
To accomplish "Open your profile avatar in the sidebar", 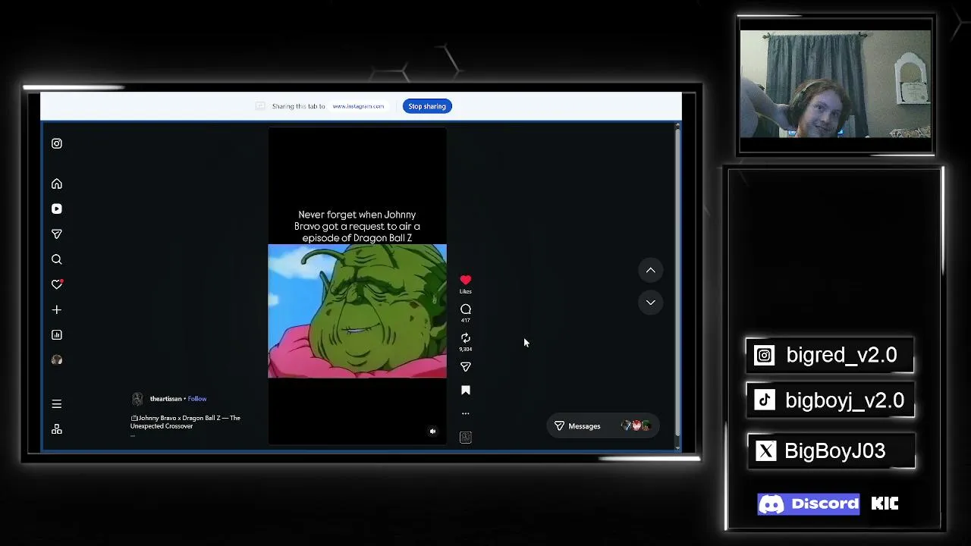I will 57,360.
